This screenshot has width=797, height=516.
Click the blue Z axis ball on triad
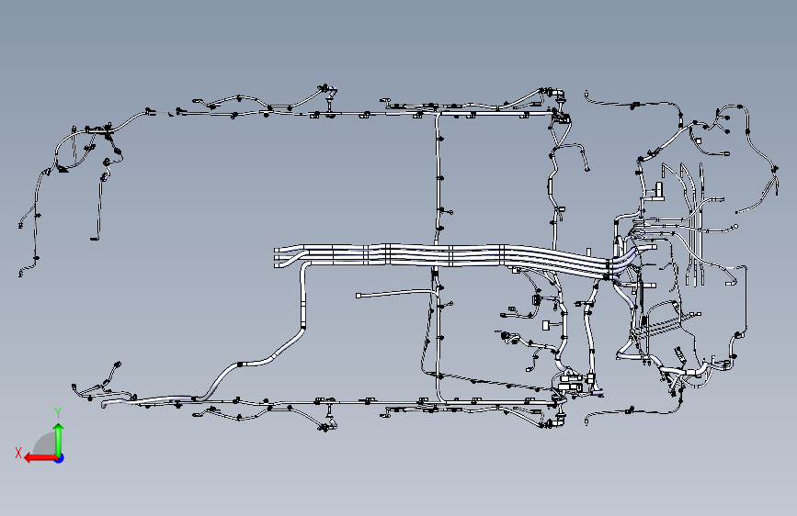[x=60, y=458]
